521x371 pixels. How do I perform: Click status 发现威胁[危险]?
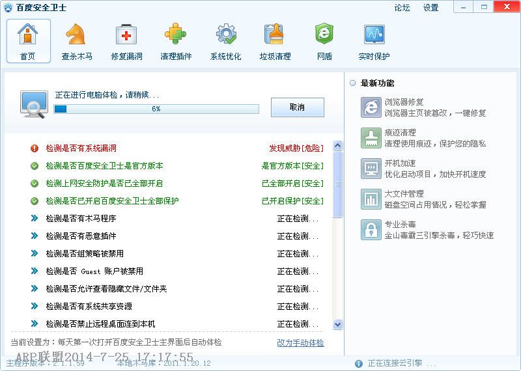(x=296, y=148)
